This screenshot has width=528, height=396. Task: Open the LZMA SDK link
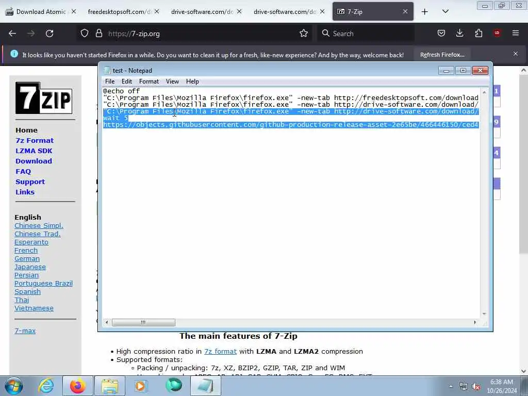click(x=34, y=151)
